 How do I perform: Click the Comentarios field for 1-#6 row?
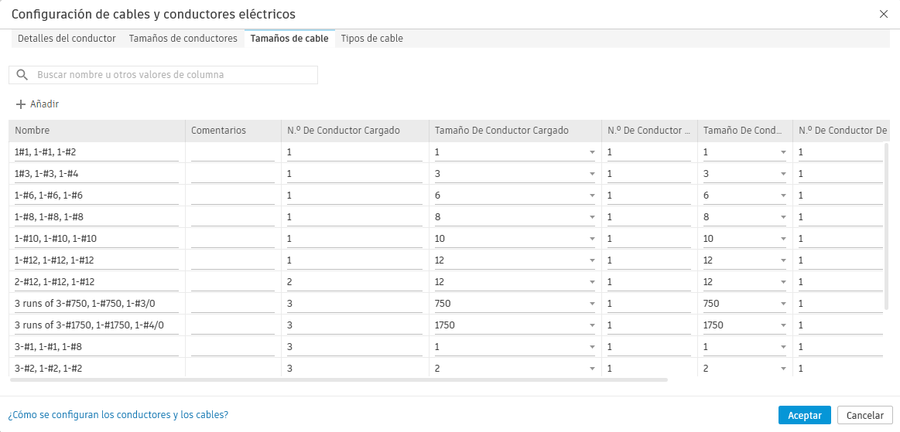pyautogui.click(x=232, y=196)
